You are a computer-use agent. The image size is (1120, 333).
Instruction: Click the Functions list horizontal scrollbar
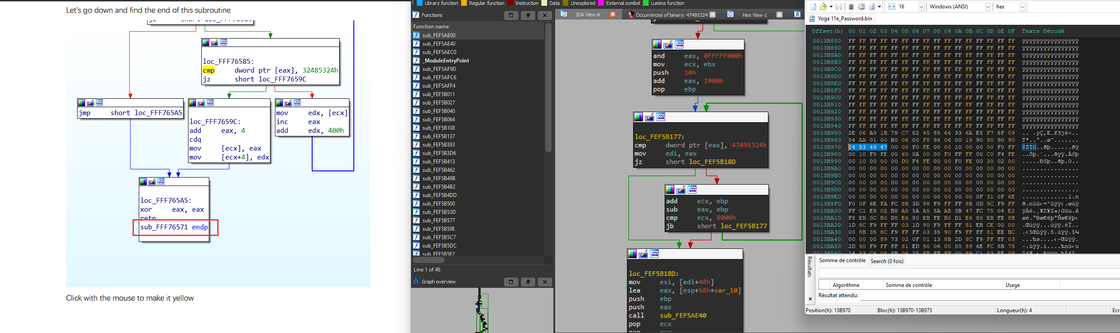pos(429,260)
